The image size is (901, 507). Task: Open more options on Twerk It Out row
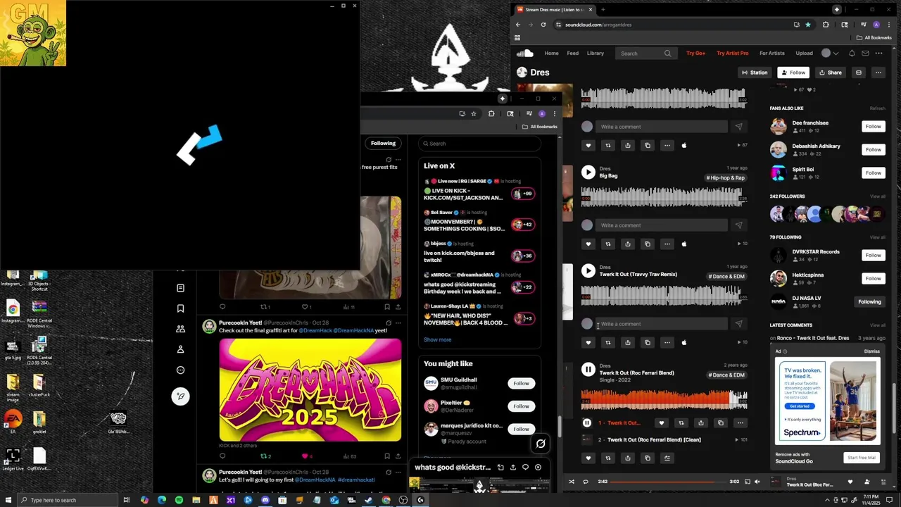[x=740, y=423]
